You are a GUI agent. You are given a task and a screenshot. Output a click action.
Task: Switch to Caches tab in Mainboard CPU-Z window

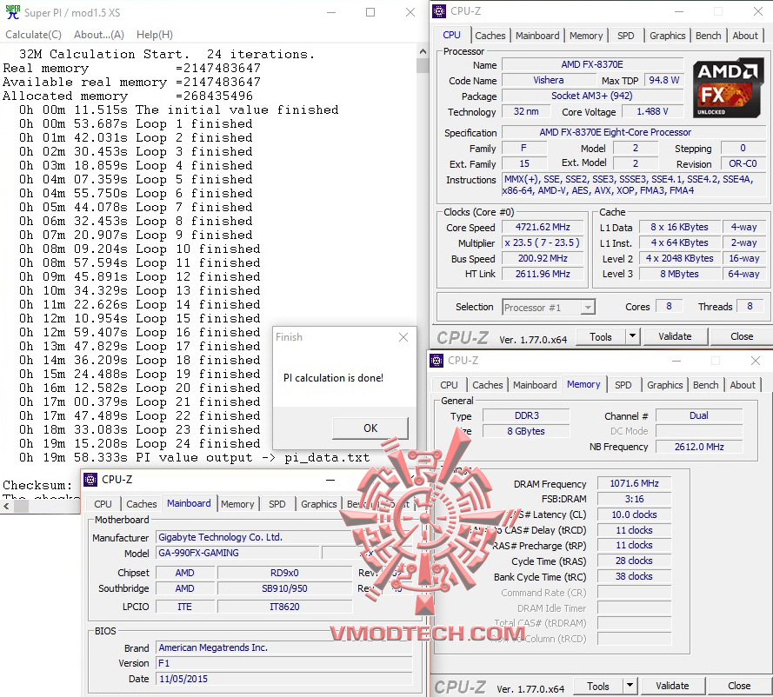[x=142, y=504]
